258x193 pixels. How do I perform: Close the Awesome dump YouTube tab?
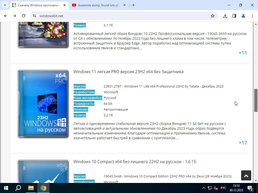tap(124, 5)
